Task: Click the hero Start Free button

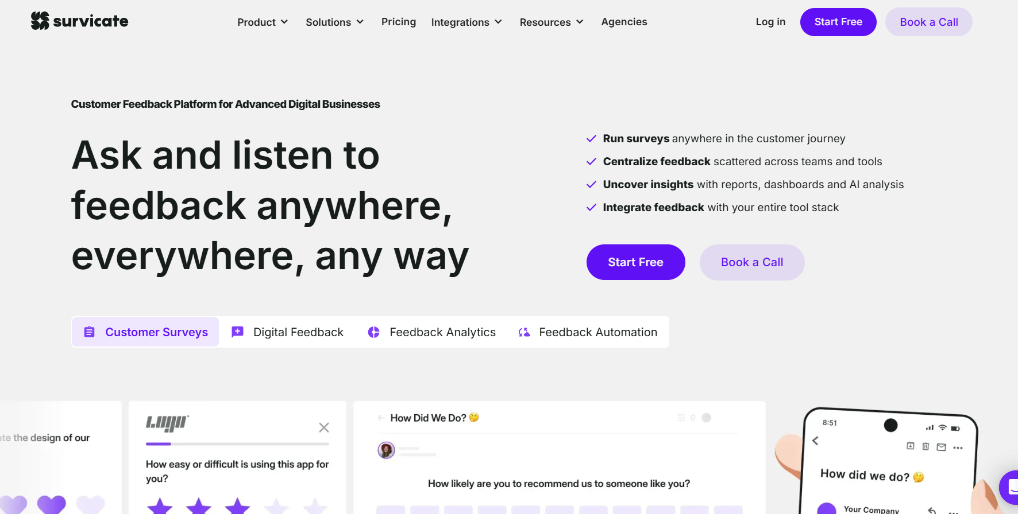Action: click(x=635, y=262)
